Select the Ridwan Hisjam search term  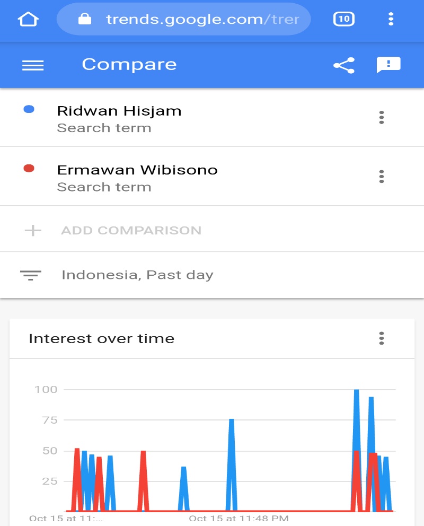(x=119, y=111)
